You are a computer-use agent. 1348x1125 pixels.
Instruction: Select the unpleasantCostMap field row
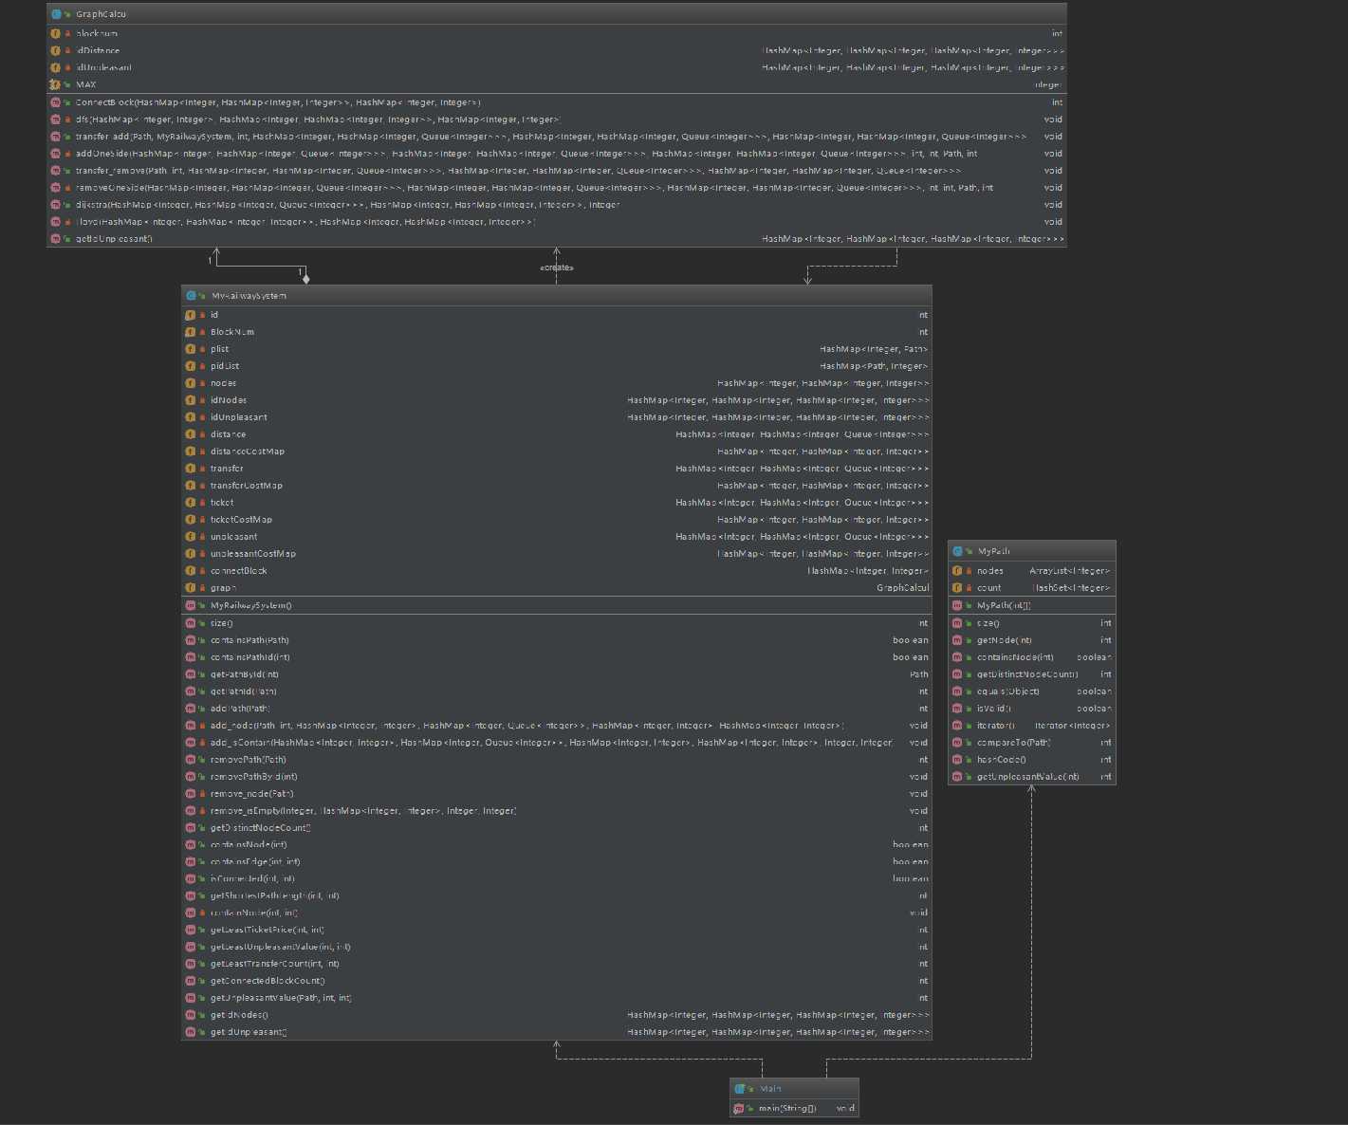coord(557,554)
